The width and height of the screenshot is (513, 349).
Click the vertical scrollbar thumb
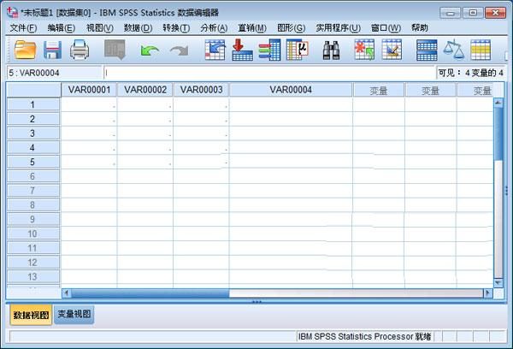(498, 134)
